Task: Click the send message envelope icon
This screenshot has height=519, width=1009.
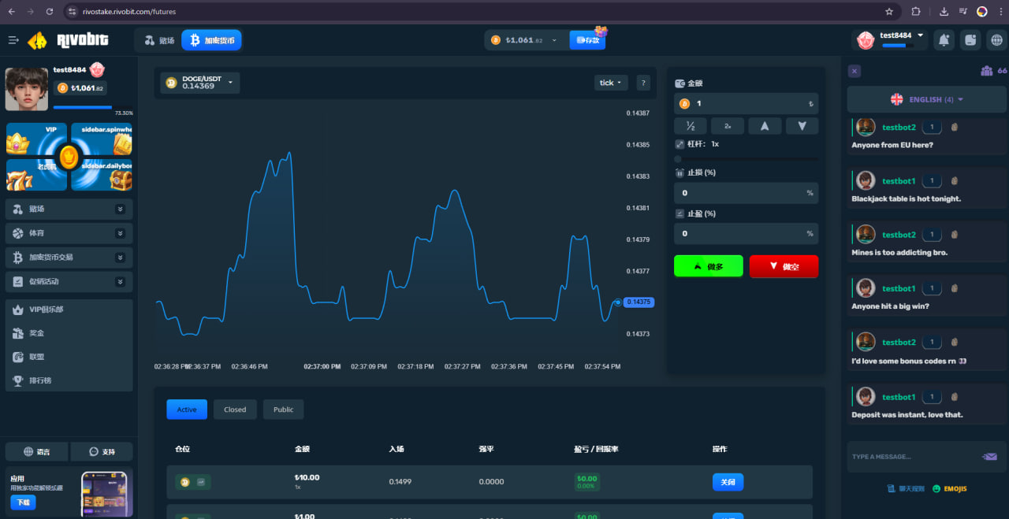Action: 989,457
